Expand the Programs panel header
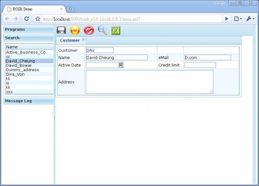259x186 pixels. 28,30
